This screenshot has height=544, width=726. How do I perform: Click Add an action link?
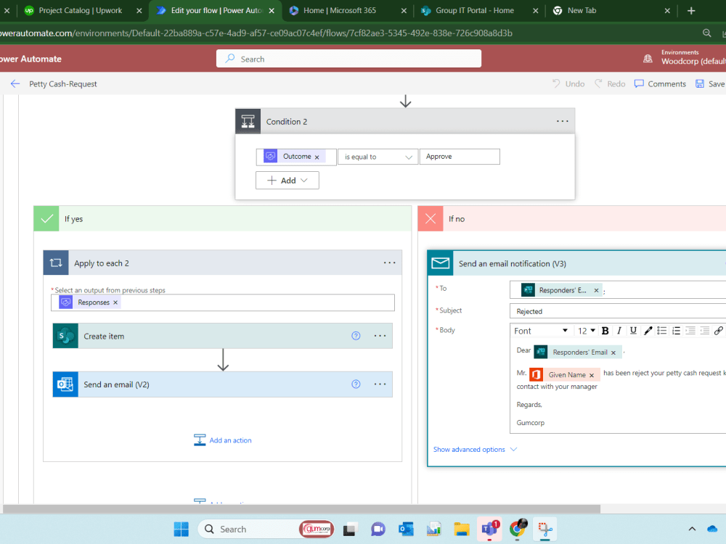click(x=223, y=440)
